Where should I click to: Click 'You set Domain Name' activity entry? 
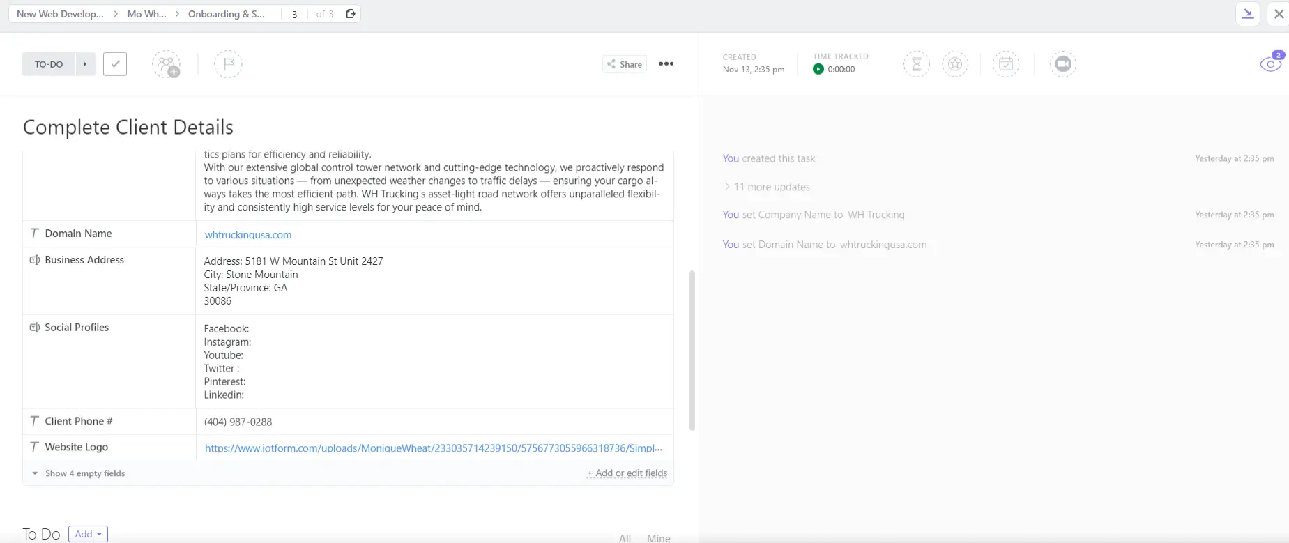pos(825,245)
